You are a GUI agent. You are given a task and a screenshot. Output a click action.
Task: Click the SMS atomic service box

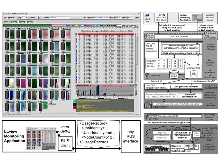point(175,64)
